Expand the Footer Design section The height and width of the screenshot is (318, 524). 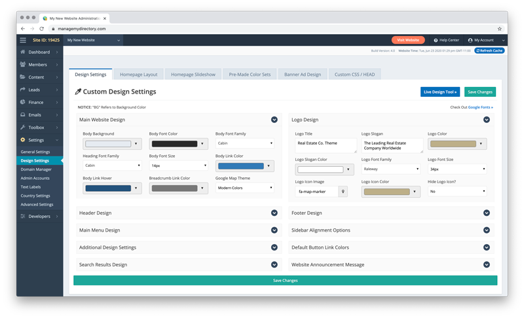point(487,213)
